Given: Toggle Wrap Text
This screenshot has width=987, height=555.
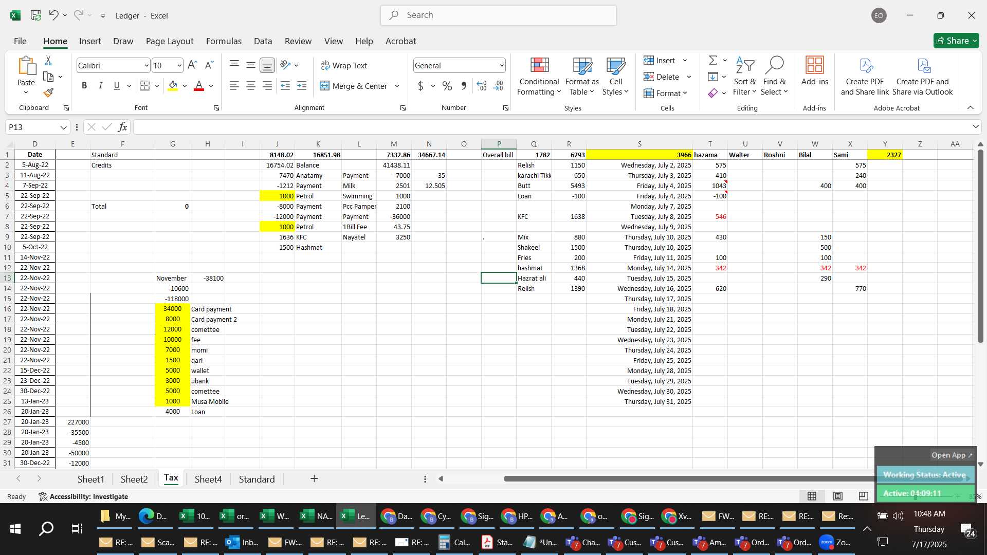Looking at the screenshot, I should [344, 65].
